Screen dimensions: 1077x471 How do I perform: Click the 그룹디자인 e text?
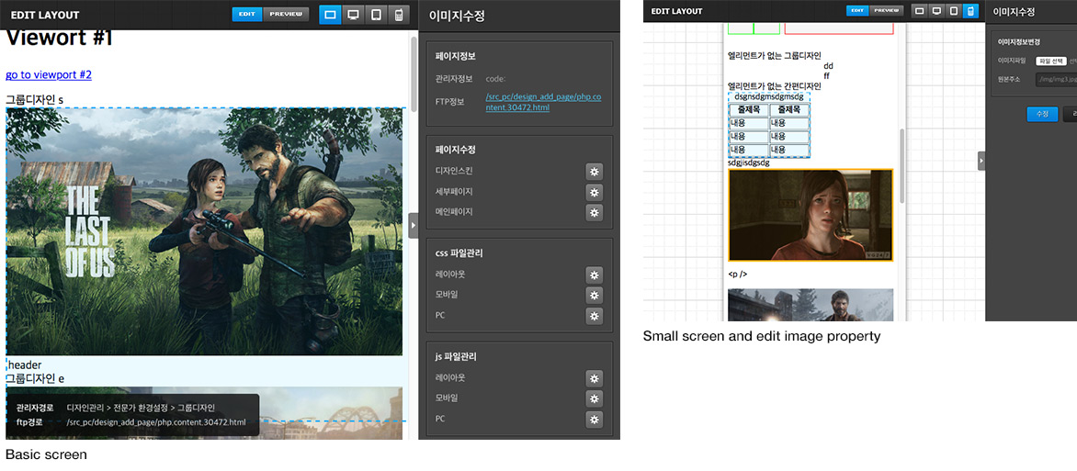coord(35,378)
